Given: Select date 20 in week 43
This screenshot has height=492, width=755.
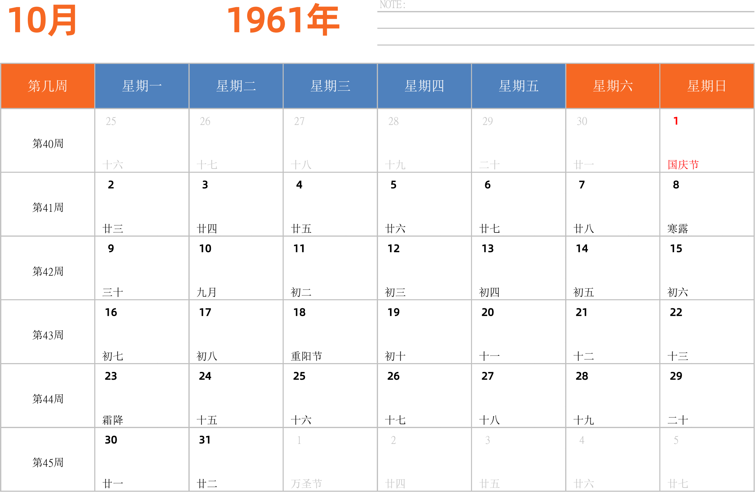Looking at the screenshot, I should [488, 312].
